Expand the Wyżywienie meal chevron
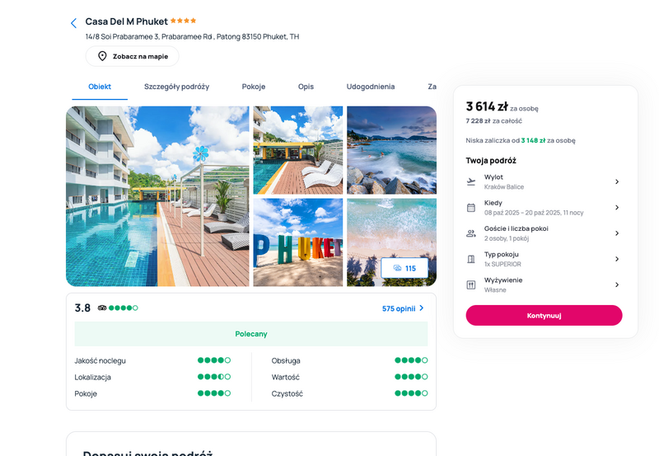This screenshot has width=659, height=456. point(617,284)
